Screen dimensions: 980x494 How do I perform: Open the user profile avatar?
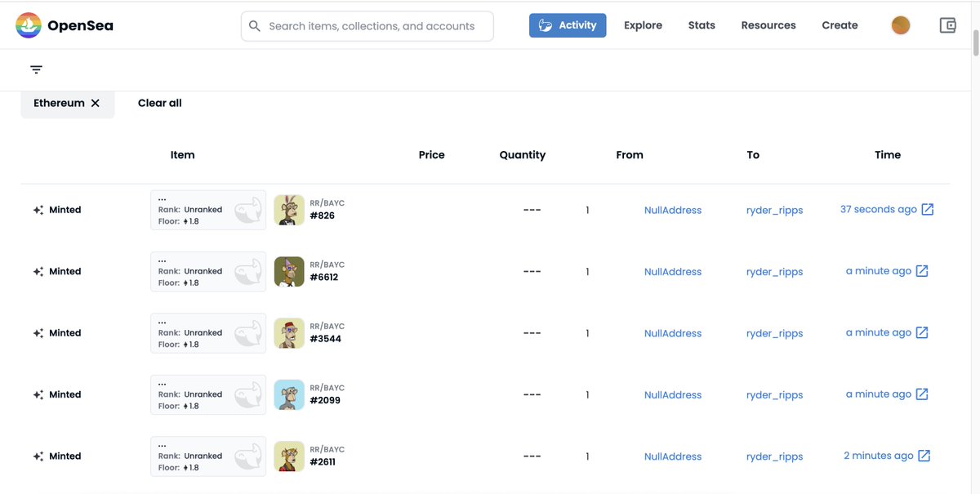coord(900,25)
